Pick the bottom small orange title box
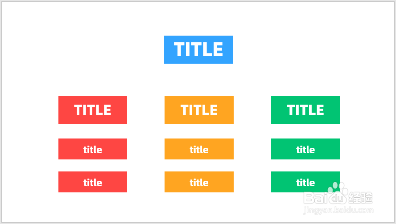This screenshot has width=396, height=224. point(199,182)
